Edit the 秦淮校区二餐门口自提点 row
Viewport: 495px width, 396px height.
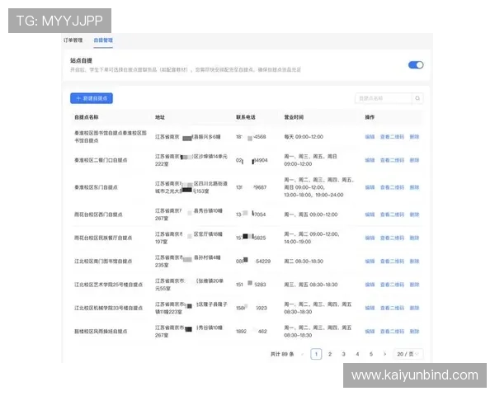click(x=370, y=160)
